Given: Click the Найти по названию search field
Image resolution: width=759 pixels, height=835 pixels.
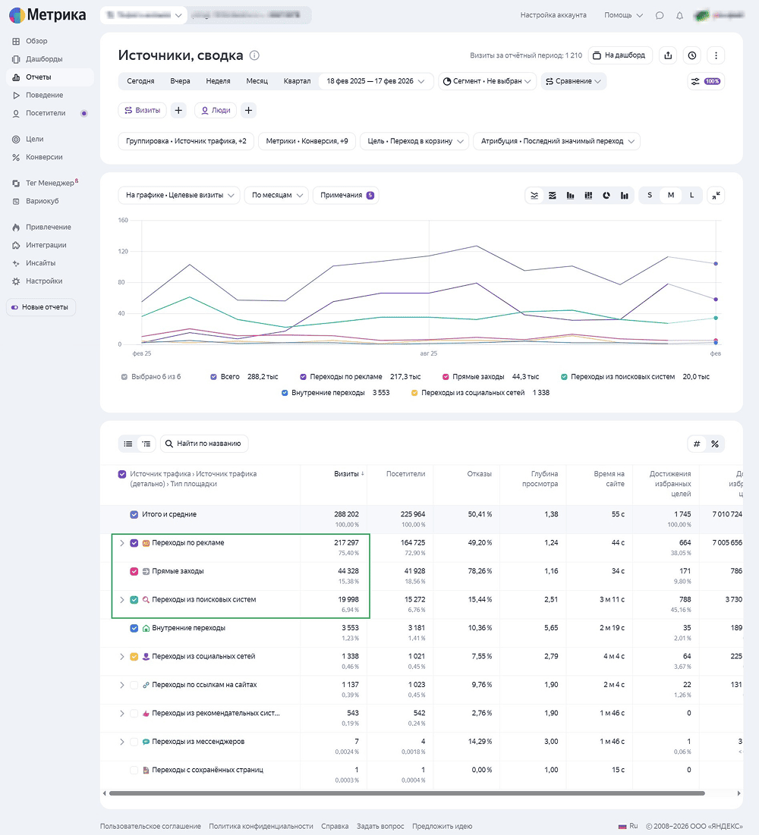Looking at the screenshot, I should click(x=209, y=444).
